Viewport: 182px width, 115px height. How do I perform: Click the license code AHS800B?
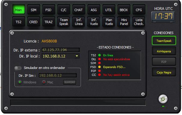49,41
